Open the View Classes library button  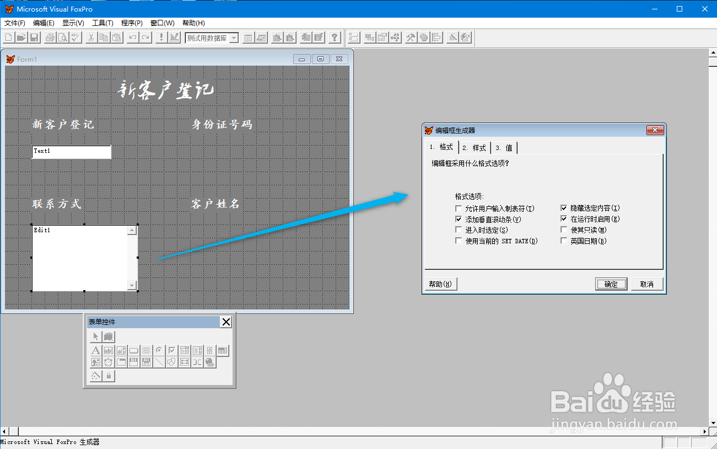pyautogui.click(x=109, y=336)
